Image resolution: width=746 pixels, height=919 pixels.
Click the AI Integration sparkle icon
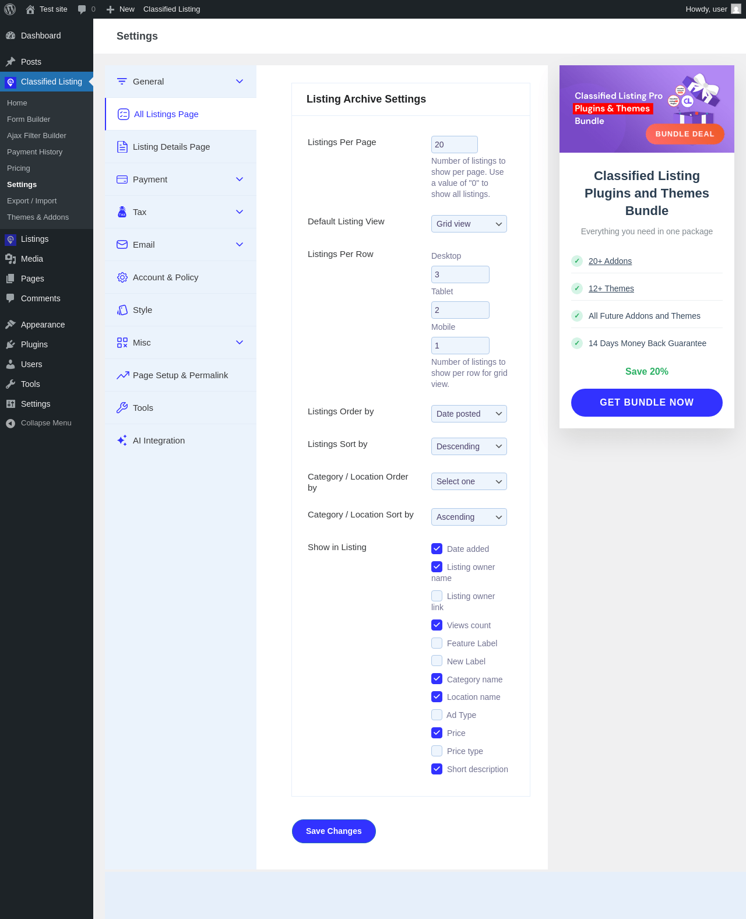122,441
